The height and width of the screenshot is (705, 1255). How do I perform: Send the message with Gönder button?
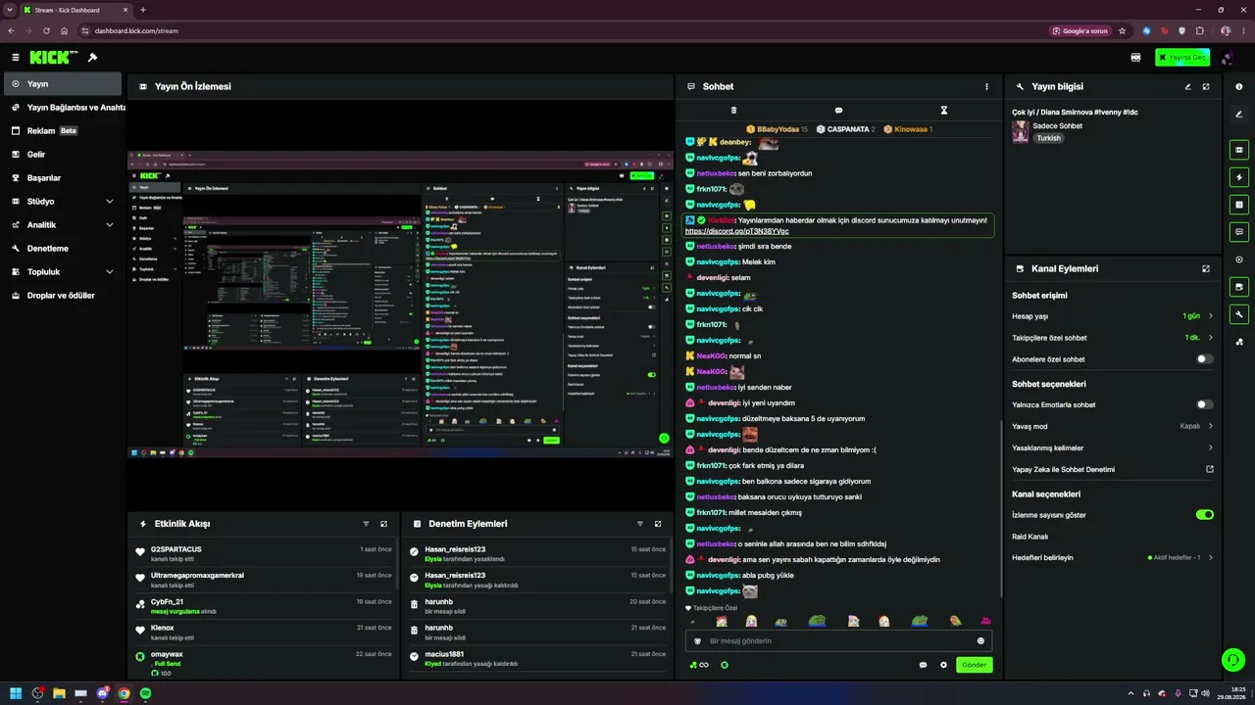(x=975, y=665)
